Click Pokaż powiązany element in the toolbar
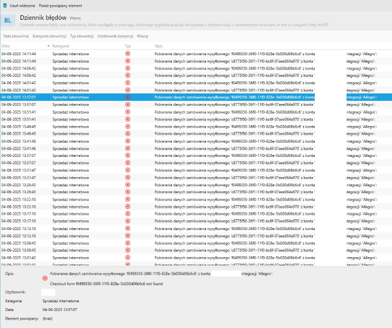Image resolution: width=392 pixels, height=328 pixels. click(61, 6)
